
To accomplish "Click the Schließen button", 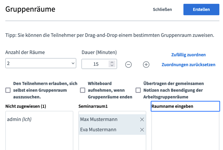I will click(x=162, y=9).
